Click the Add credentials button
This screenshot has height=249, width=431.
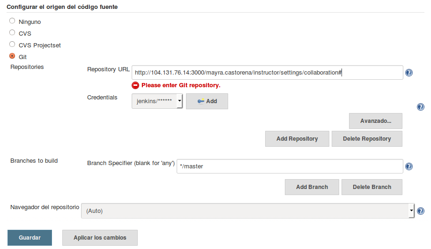point(207,101)
